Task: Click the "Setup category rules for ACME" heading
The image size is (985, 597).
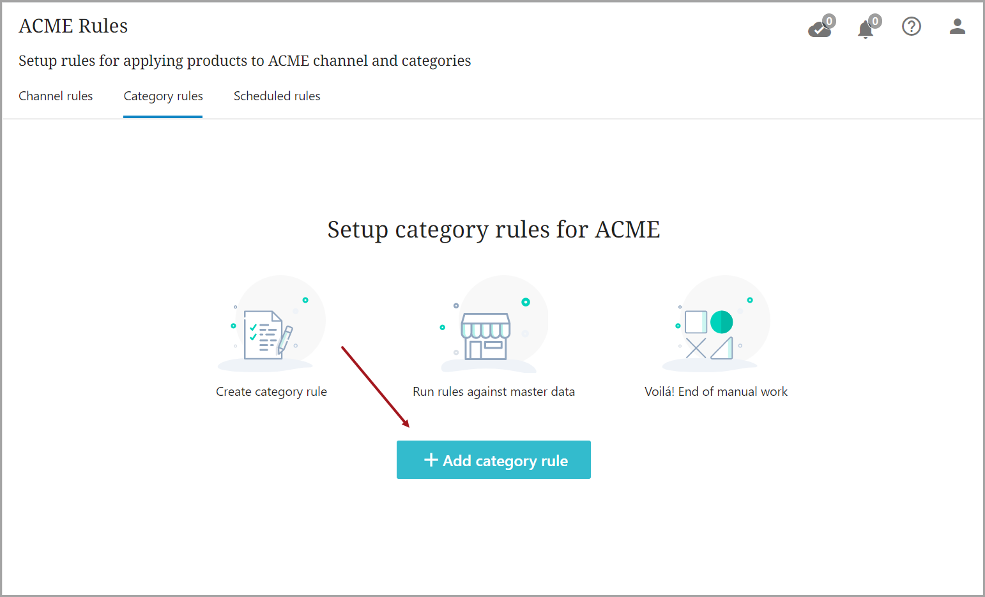Action: coord(493,229)
